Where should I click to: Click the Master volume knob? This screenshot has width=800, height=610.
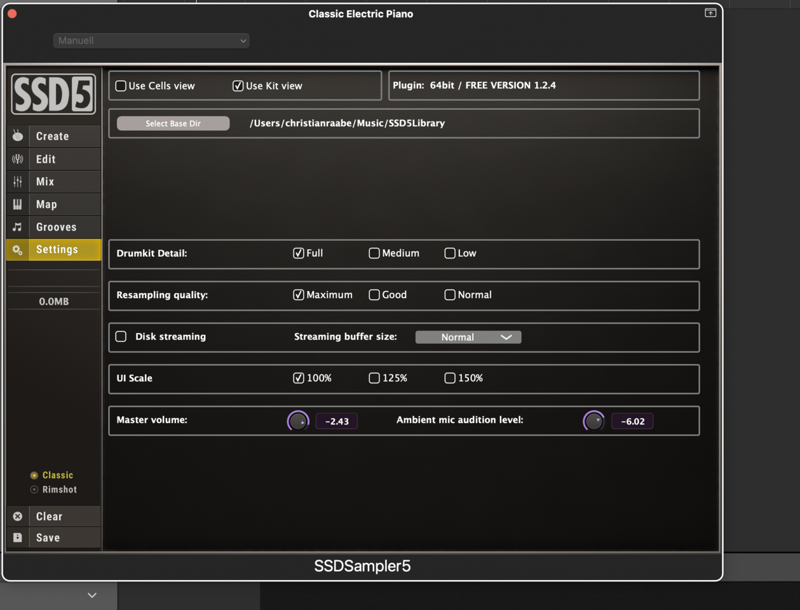tap(298, 421)
